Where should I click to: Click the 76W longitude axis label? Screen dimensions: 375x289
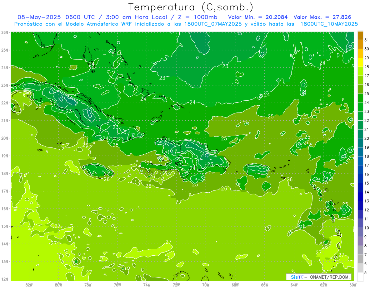pos(117,285)
